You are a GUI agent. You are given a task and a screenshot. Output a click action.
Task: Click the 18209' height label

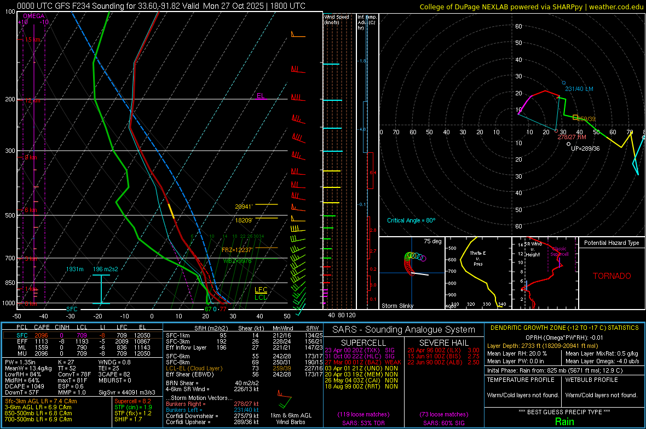pyautogui.click(x=244, y=220)
